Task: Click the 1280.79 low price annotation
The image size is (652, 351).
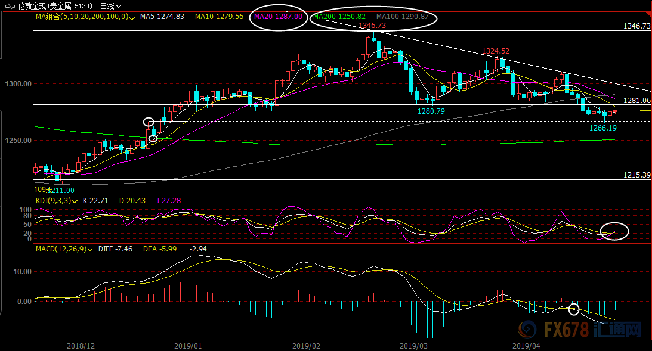Action: click(x=431, y=111)
